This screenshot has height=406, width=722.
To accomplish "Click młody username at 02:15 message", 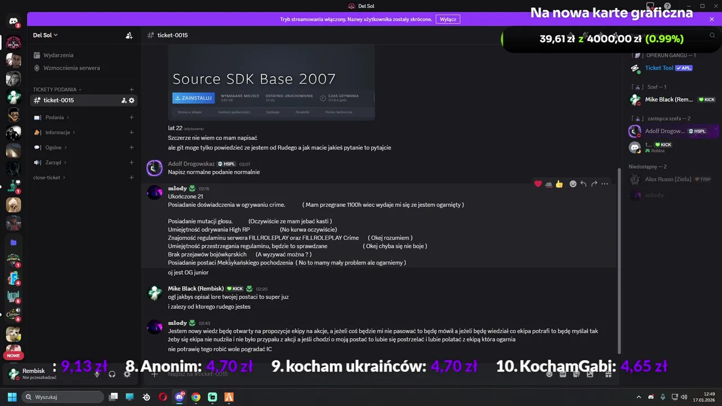I will [x=178, y=188].
